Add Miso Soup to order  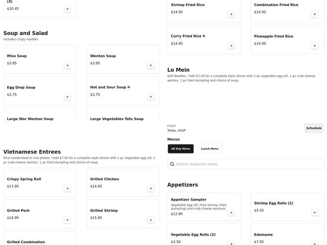point(67,65)
